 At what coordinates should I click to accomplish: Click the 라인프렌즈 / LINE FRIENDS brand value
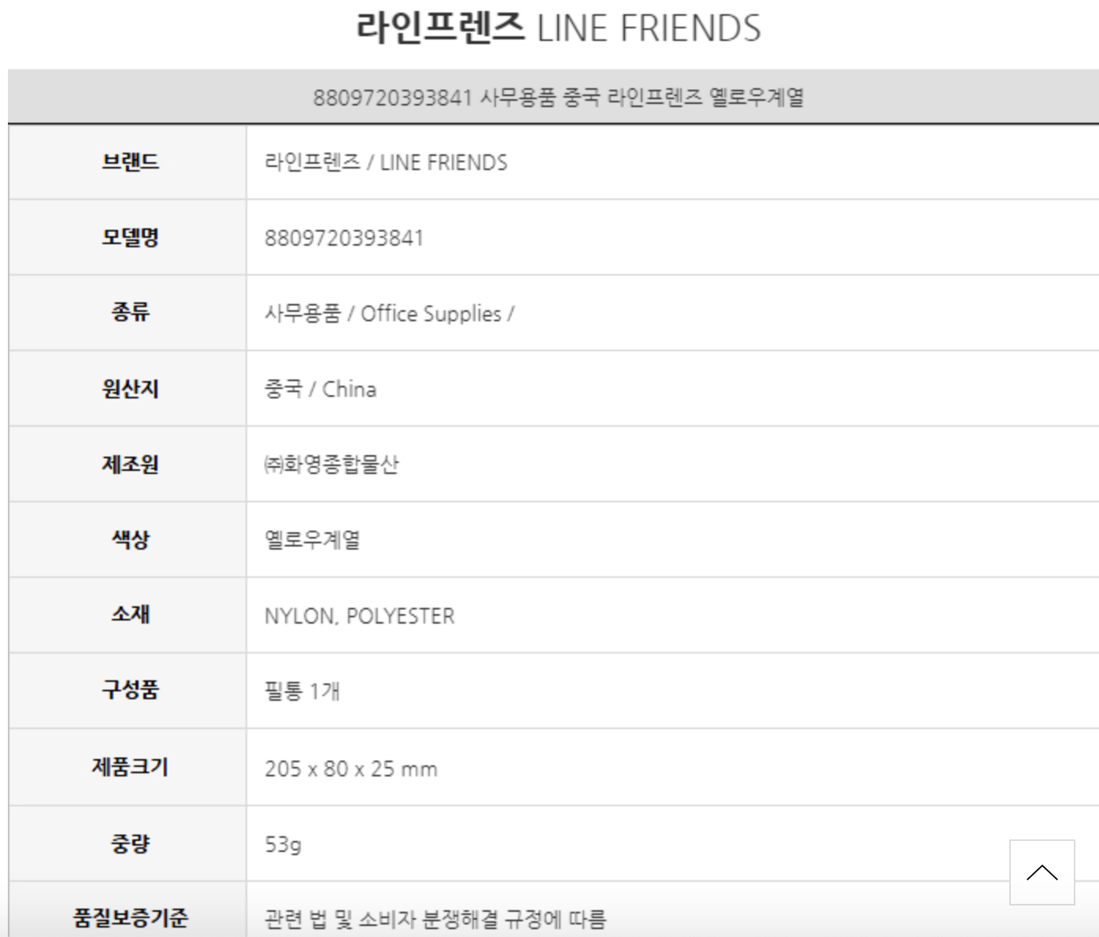pos(386,163)
